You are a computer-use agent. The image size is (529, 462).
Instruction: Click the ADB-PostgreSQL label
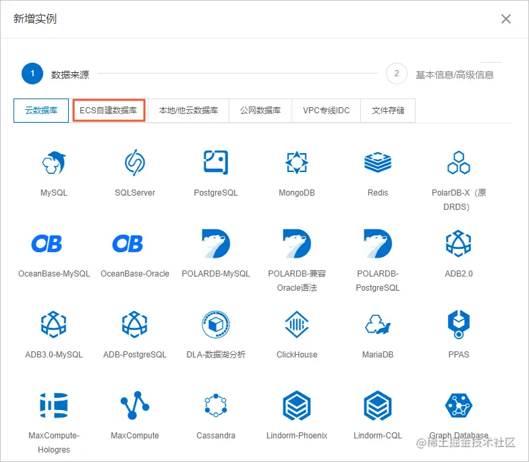click(135, 355)
